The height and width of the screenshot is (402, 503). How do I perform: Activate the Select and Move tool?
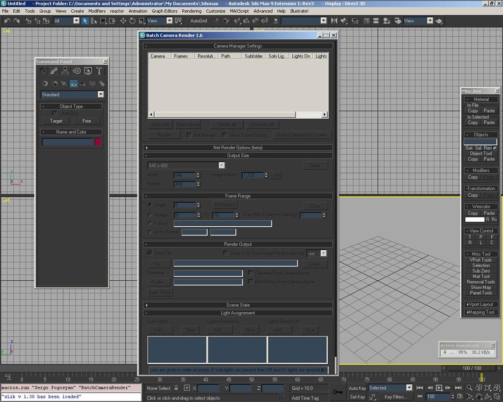[123, 21]
